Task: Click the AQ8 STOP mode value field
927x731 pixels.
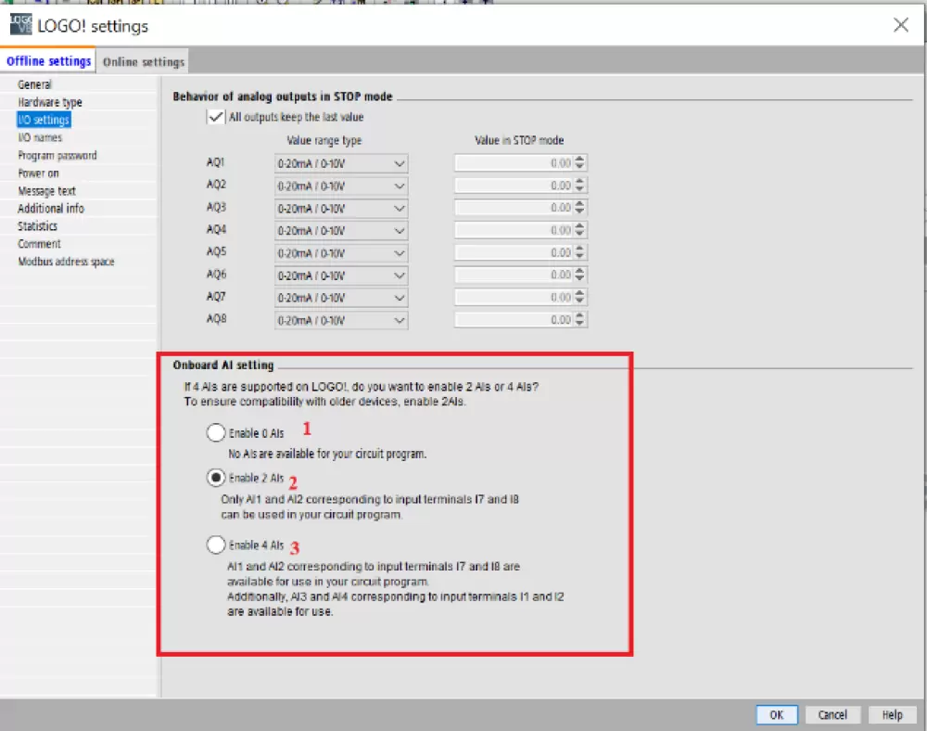Action: pyautogui.click(x=514, y=319)
